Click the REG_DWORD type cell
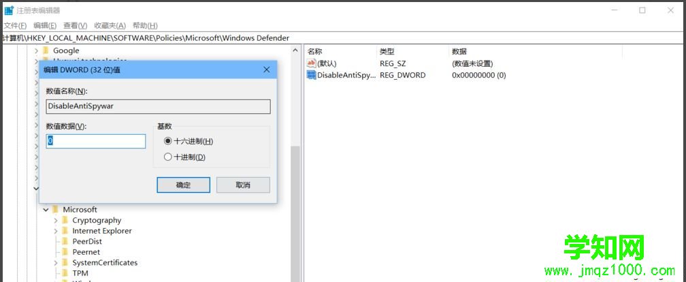The height and width of the screenshot is (282, 686). [402, 75]
